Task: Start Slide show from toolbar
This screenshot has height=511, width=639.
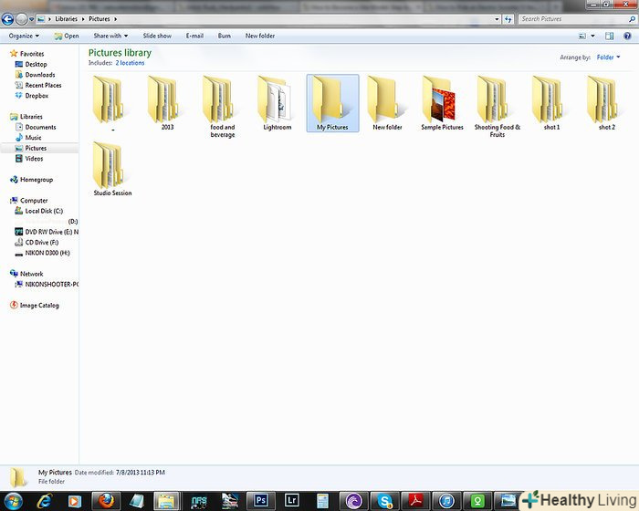Action: pyautogui.click(x=157, y=36)
